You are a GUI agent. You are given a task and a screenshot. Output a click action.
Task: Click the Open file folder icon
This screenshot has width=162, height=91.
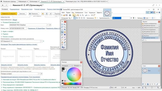pos(64,15)
